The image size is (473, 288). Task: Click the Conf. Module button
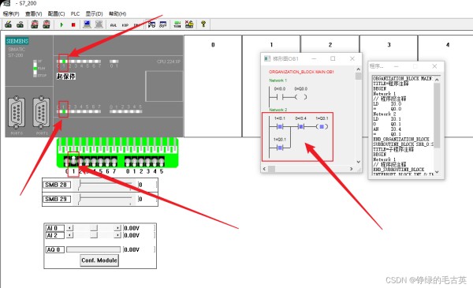[x=99, y=260]
